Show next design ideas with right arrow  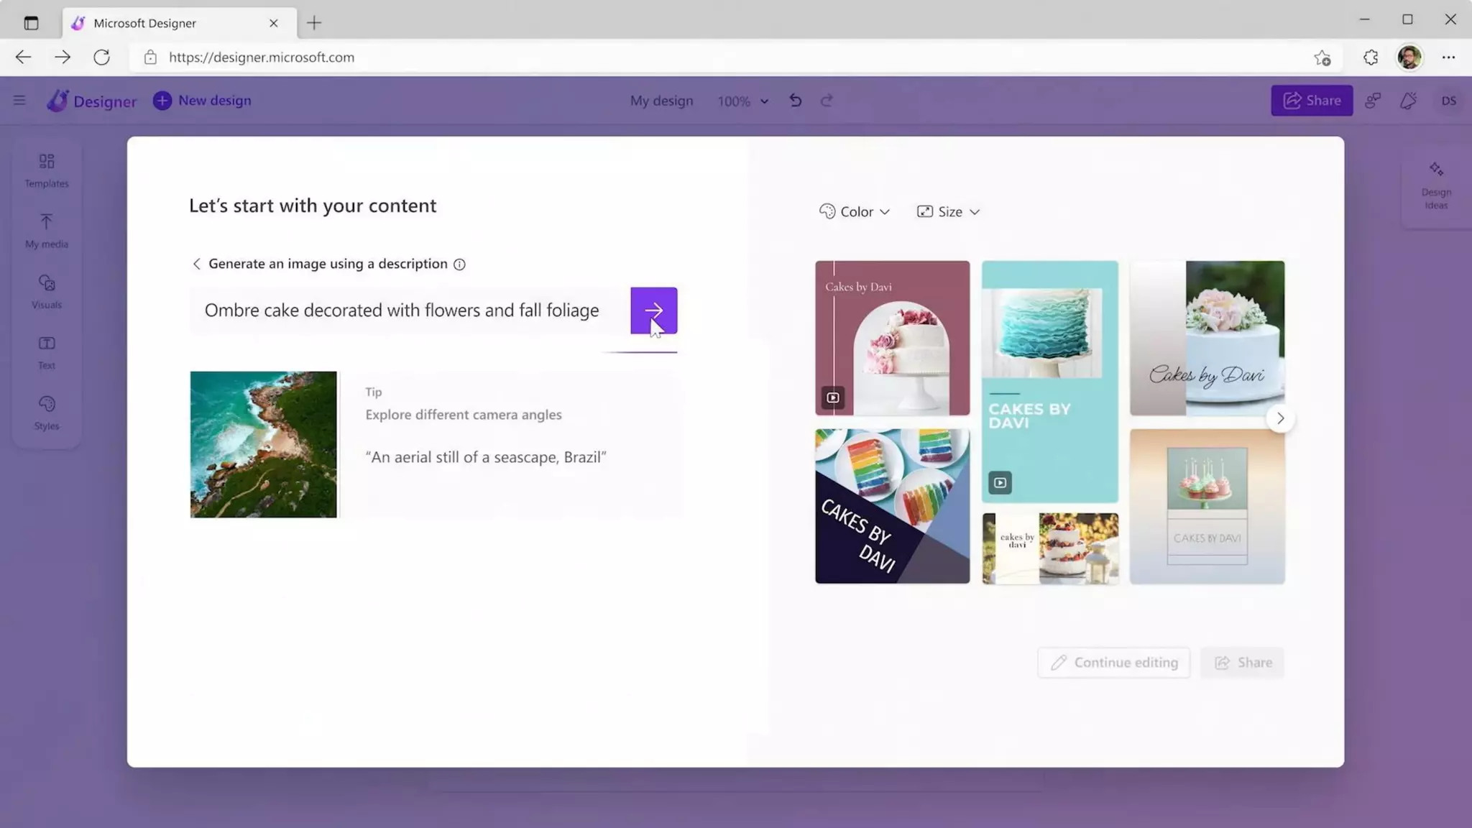point(1280,418)
